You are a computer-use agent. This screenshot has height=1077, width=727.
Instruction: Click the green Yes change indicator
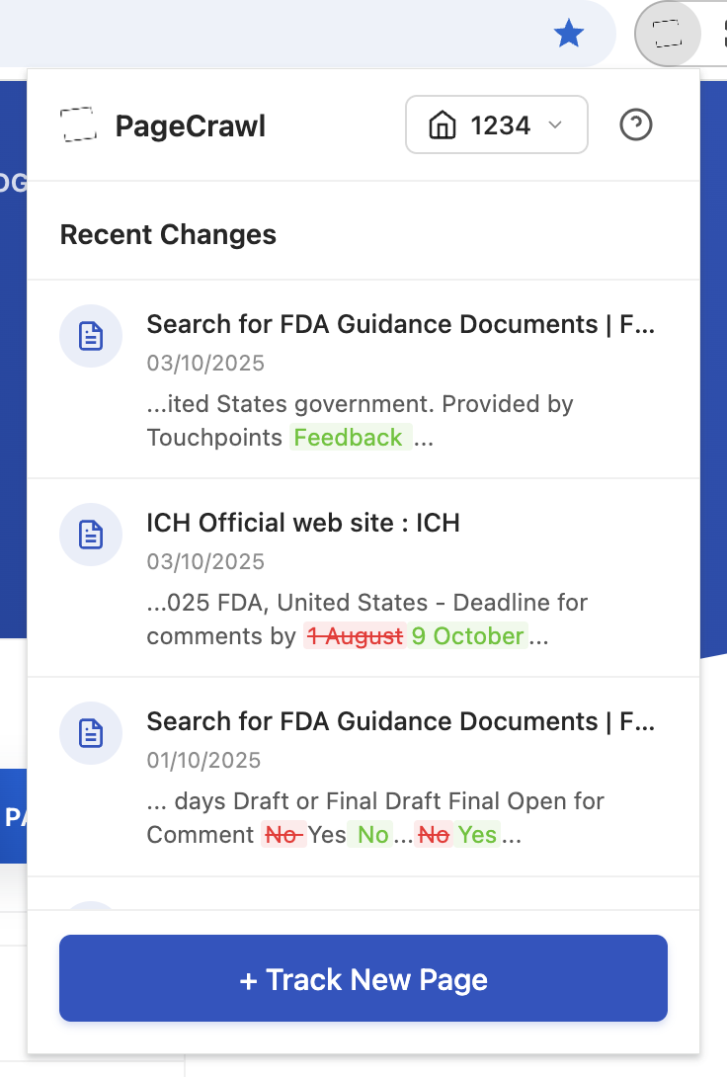[479, 835]
